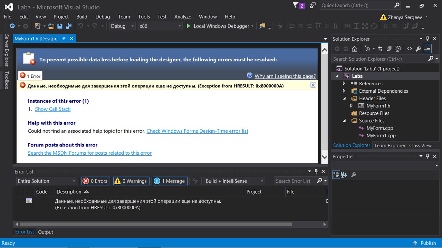Toggle Preview Selected Items button in Solution Explorer
Viewport: 442px width, 248px height.
point(427,49)
